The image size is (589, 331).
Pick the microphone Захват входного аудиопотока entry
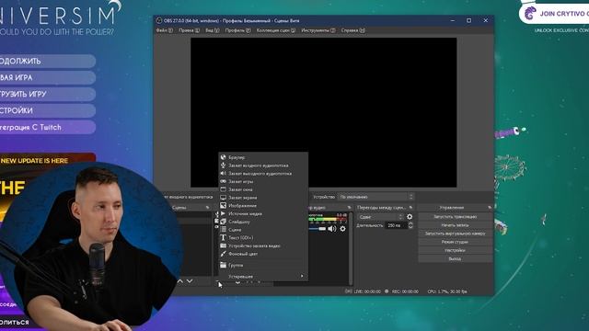[x=263, y=165]
